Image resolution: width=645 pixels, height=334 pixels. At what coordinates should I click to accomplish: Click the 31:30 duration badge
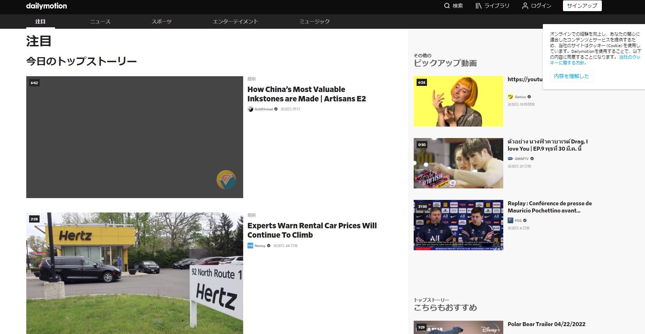tap(422, 207)
